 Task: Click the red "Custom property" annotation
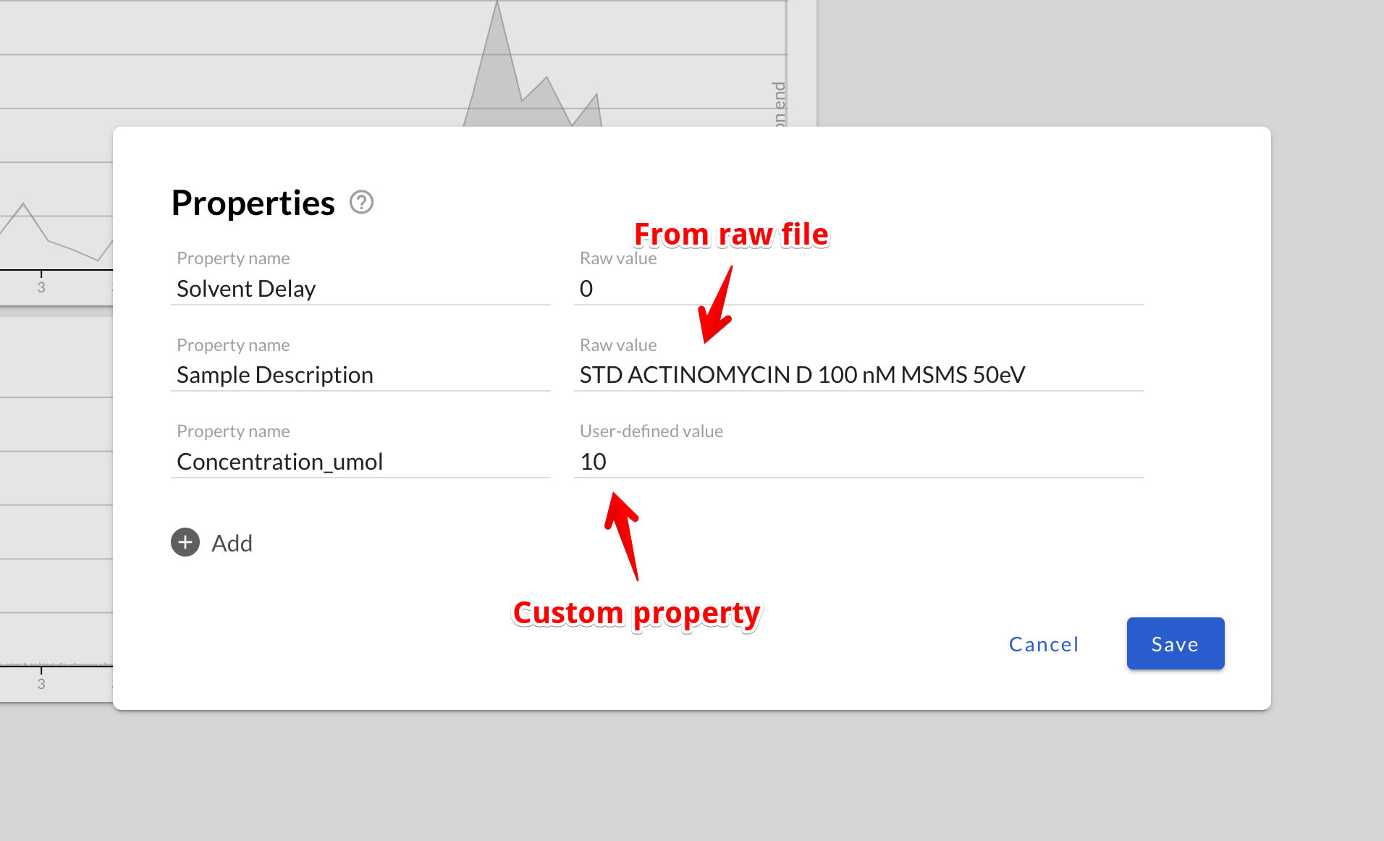(636, 613)
